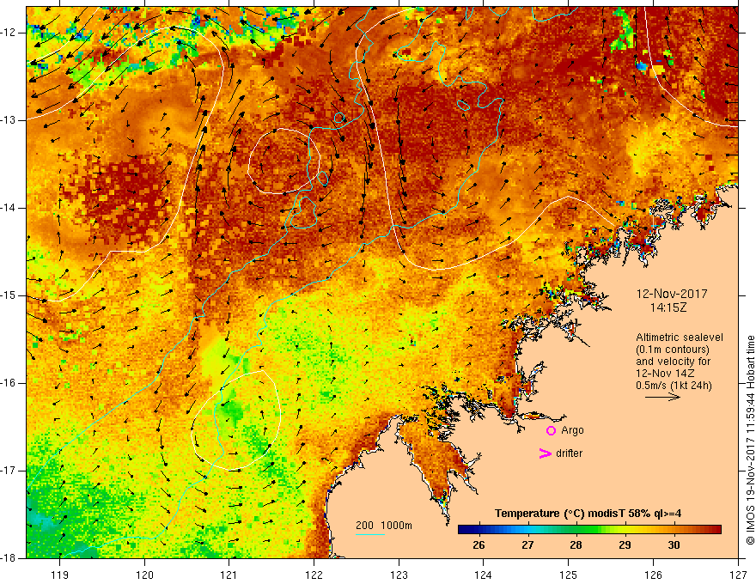Click the '12-Nov 14Z' velocity date text
Image resolution: width=756 pixels, height=584 pixels.
point(667,374)
